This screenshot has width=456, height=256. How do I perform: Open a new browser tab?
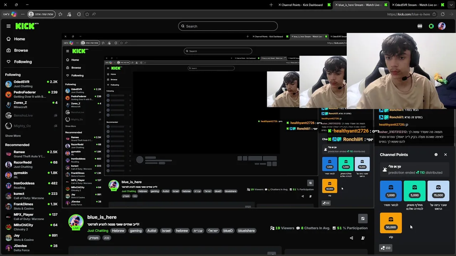(x=271, y=5)
